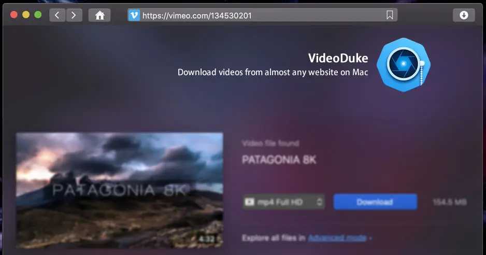The height and width of the screenshot is (255, 486).
Task: Click the VideoDuke camera lens logo
Action: tap(404, 65)
